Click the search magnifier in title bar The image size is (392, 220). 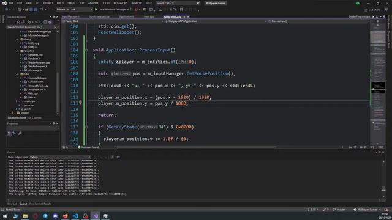click(198, 3)
